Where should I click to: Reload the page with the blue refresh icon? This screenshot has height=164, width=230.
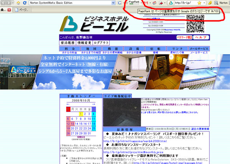tap(25, 3)
